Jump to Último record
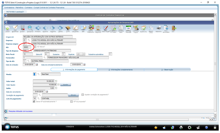This screenshot has width=220, height=133. [61, 28]
